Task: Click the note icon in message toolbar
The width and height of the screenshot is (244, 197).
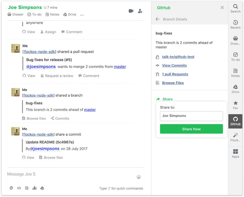Action: coord(27,188)
